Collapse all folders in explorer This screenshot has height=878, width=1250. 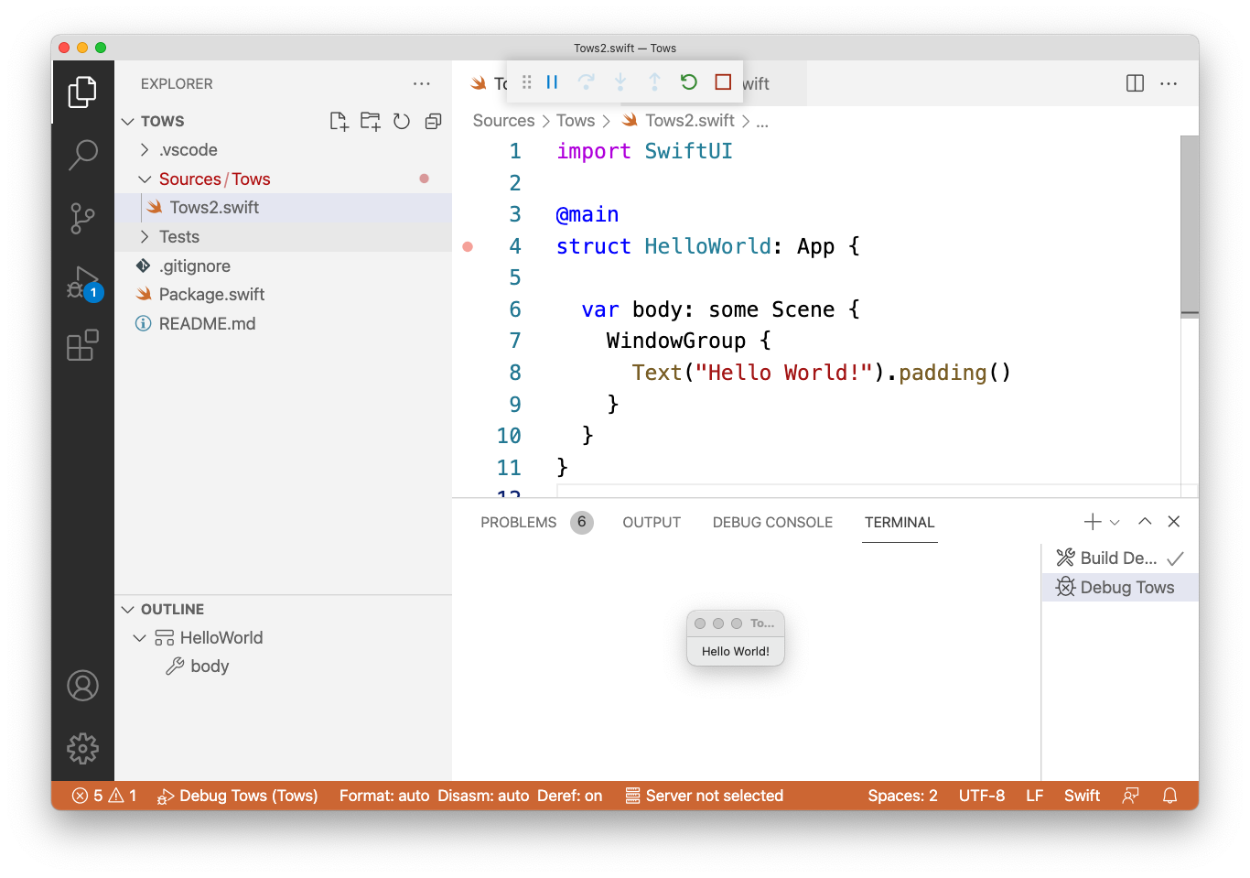click(x=433, y=121)
